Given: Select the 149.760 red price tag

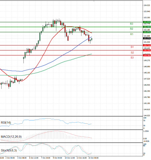Looking at the screenshot, I should coord(147,55).
